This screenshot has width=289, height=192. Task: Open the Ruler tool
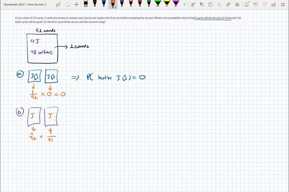(229, 5)
